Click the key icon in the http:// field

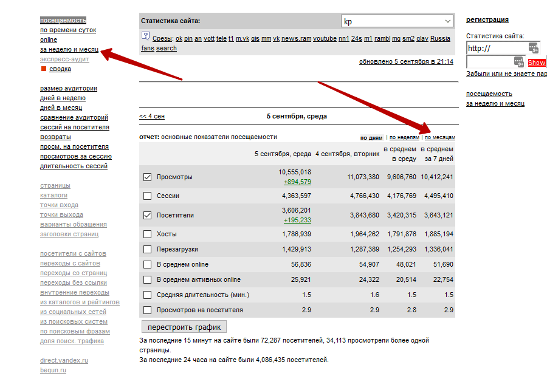click(x=533, y=48)
